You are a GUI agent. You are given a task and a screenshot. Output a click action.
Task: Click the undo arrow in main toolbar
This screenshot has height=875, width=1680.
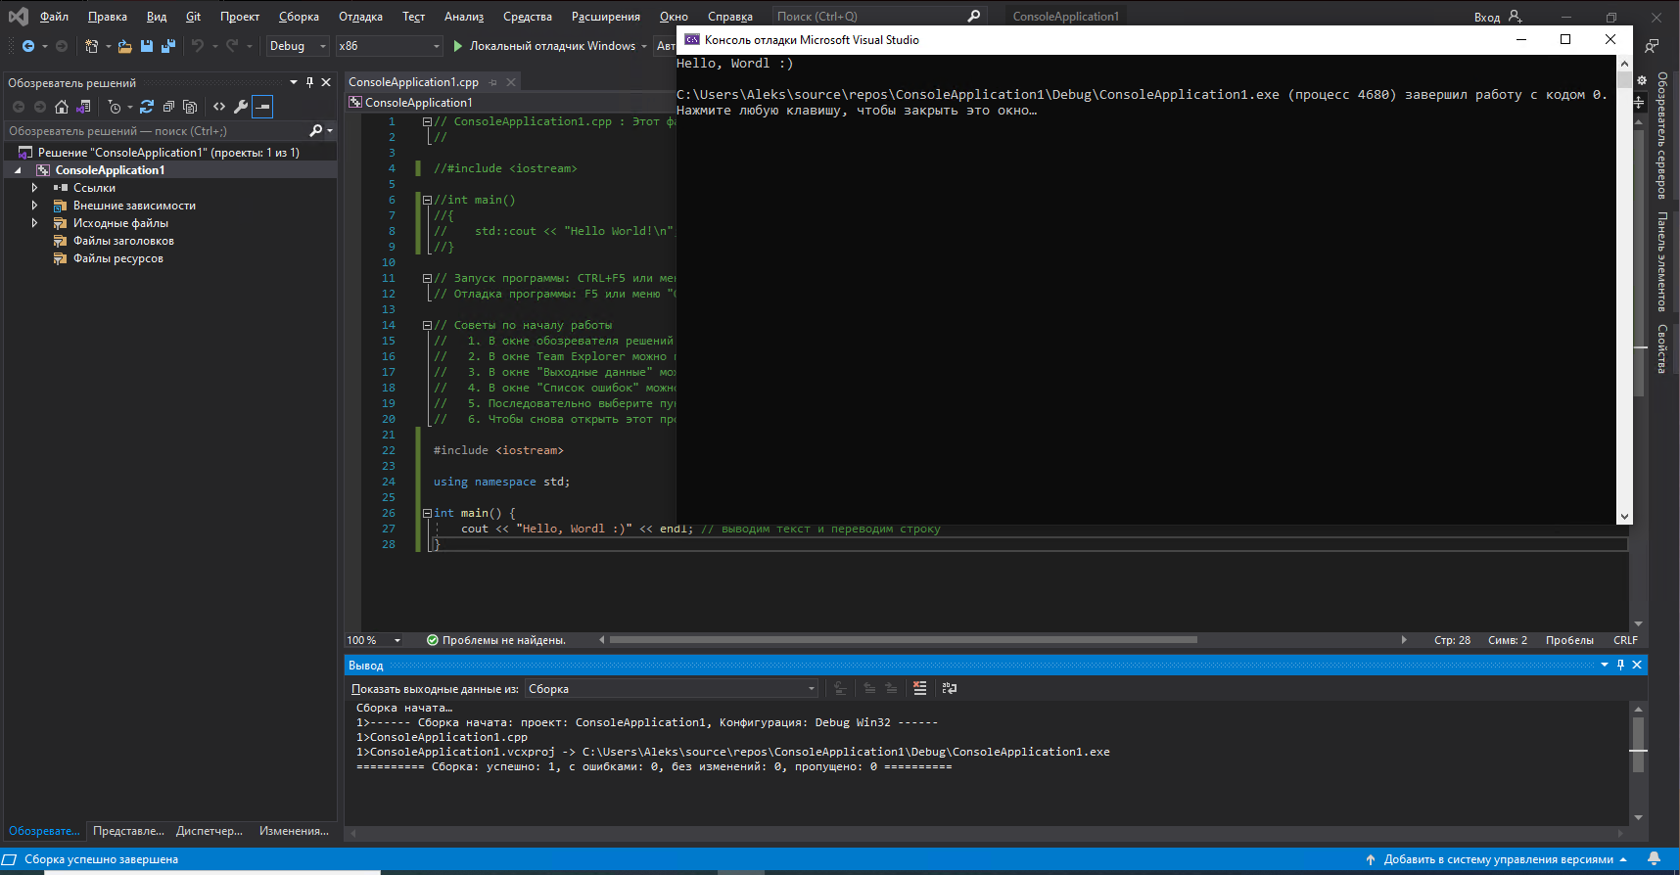(x=198, y=46)
